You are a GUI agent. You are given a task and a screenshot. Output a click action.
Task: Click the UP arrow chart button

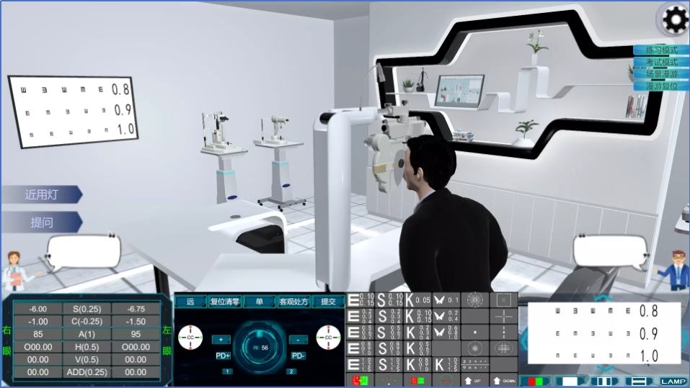[x=474, y=379]
